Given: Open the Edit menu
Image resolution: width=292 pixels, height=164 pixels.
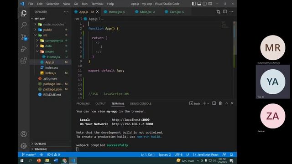Looking at the screenshot, I should pos(40,4).
